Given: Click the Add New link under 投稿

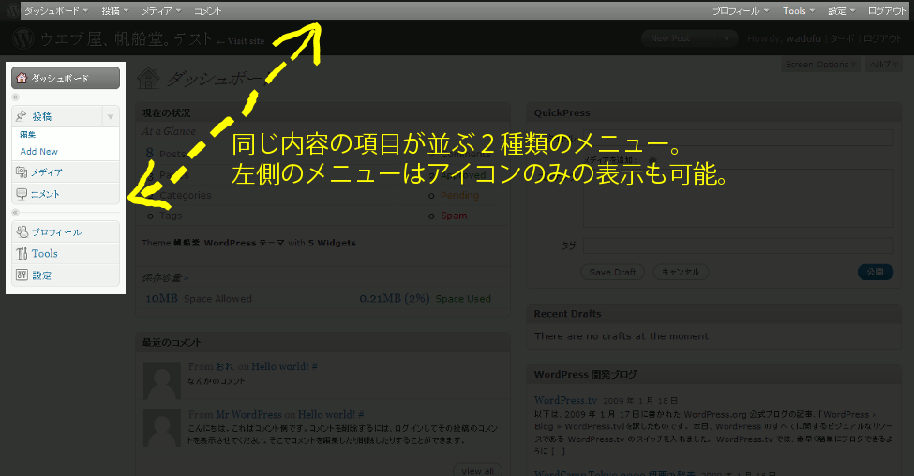Looking at the screenshot, I should click(39, 151).
